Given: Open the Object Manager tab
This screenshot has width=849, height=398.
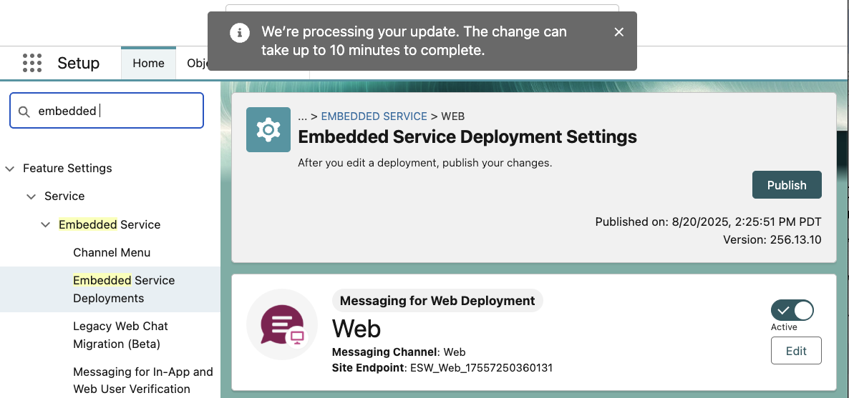Looking at the screenshot, I should click(196, 63).
